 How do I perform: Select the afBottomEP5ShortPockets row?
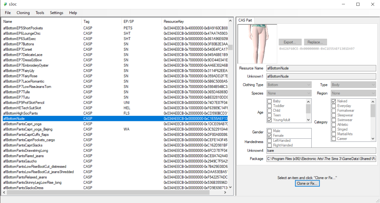click(x=115, y=28)
